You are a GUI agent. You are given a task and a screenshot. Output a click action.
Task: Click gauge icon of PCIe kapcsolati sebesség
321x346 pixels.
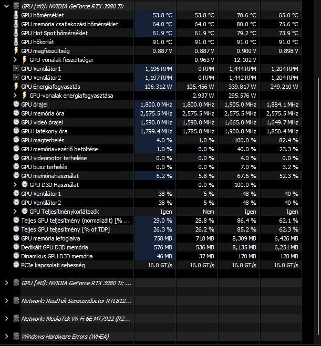tap(16, 265)
